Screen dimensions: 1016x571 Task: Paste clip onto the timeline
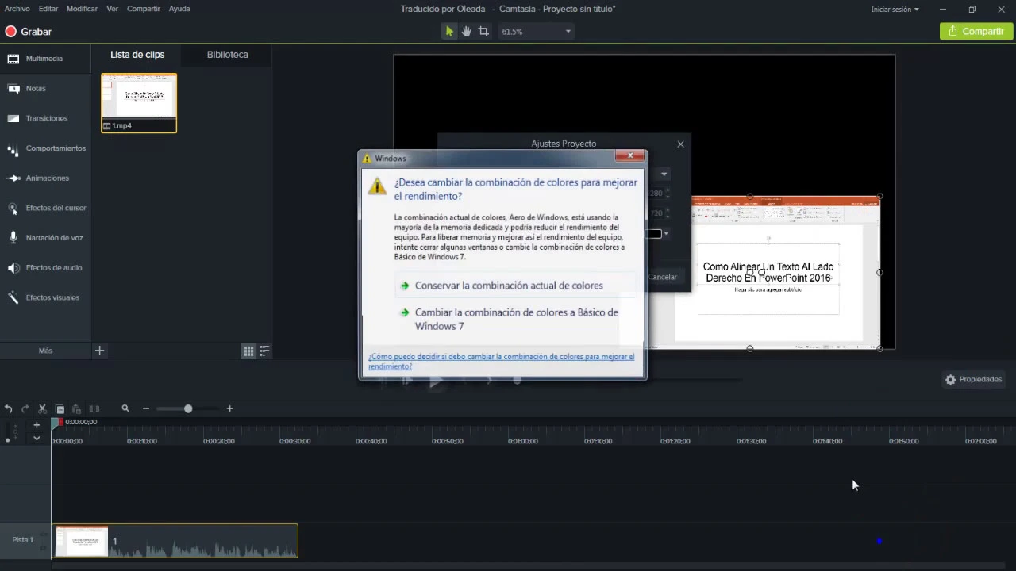tap(76, 408)
